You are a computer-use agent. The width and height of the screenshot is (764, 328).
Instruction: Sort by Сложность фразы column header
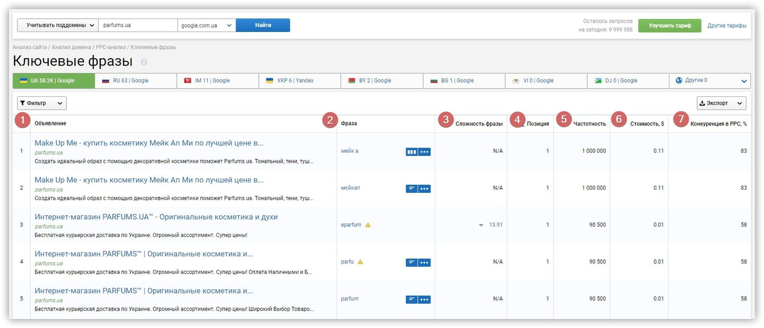point(479,124)
